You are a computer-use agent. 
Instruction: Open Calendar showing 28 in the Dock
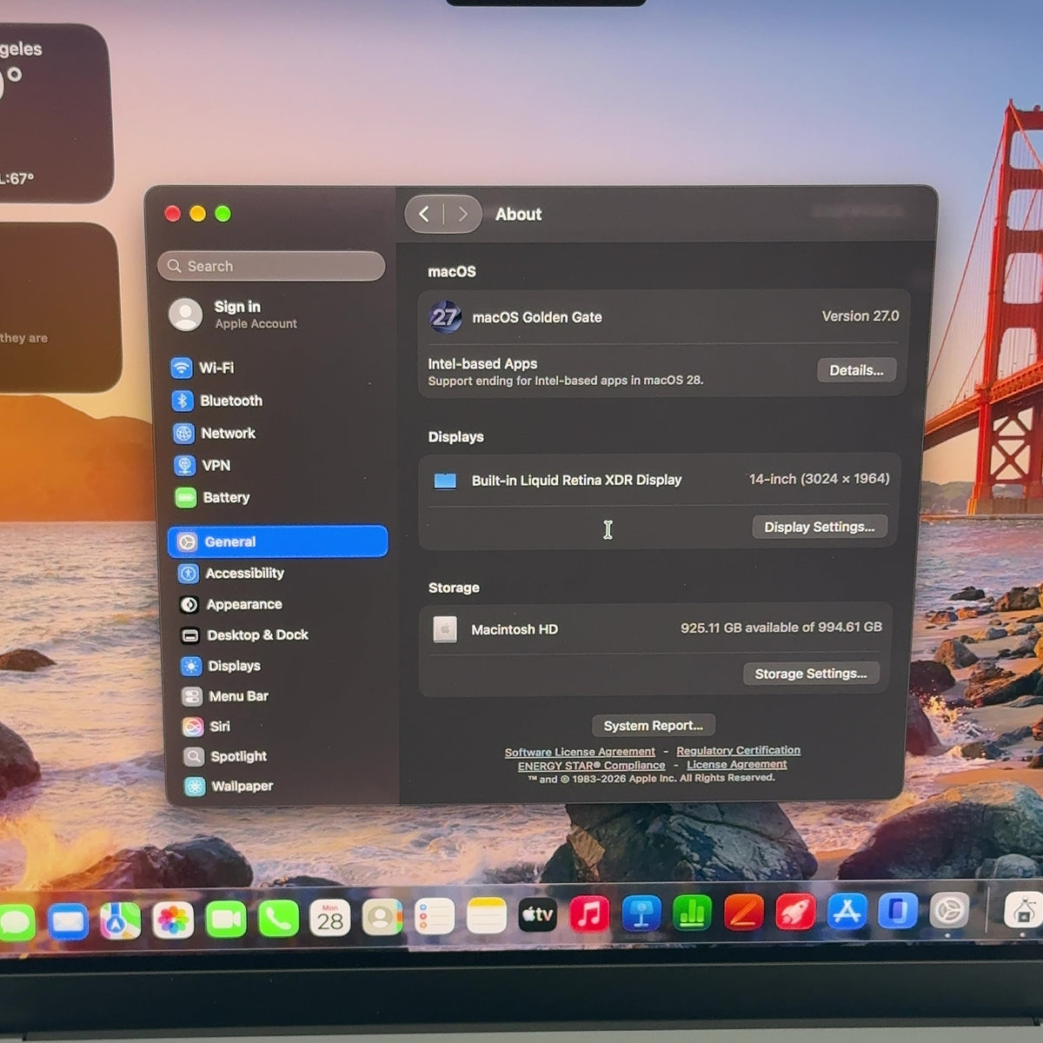[330, 918]
